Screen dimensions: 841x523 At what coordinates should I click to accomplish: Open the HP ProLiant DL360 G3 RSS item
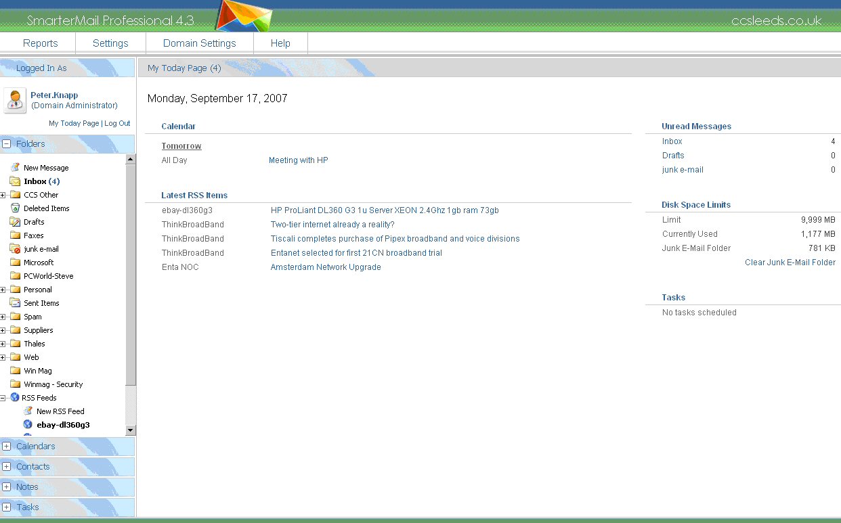click(x=385, y=210)
